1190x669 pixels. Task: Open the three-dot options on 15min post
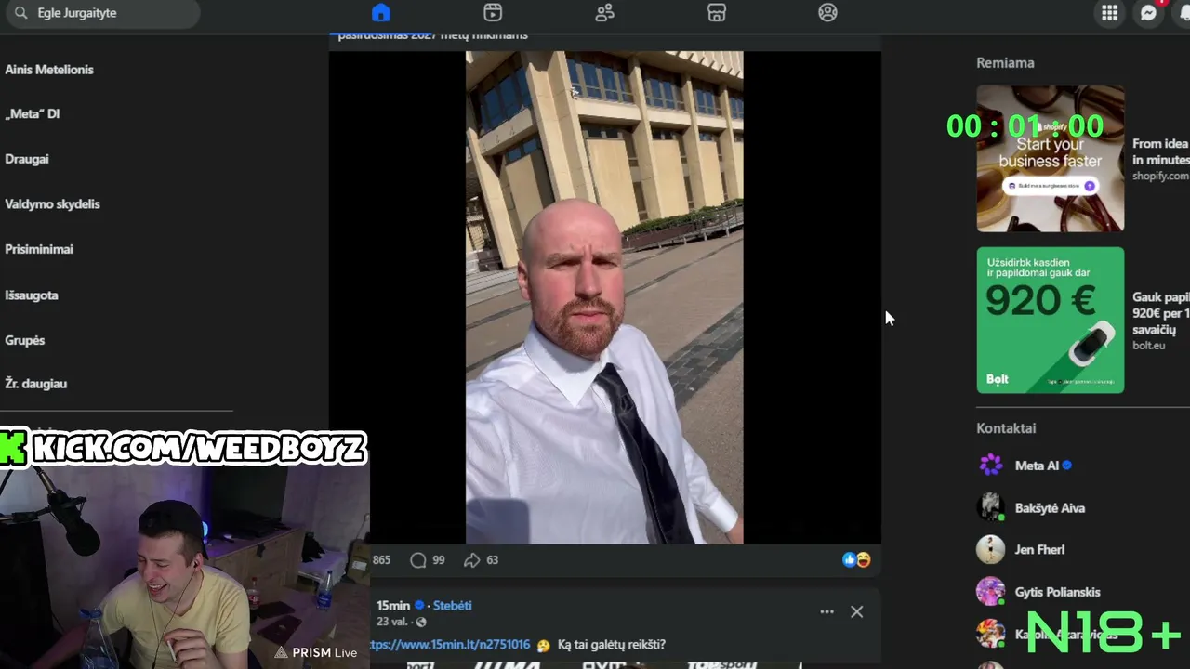(826, 611)
